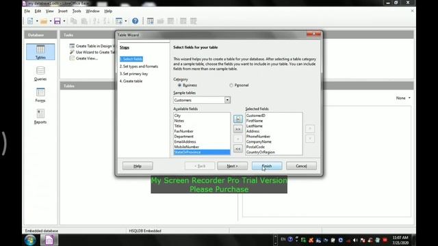Viewport: 438px width, 246px height.
Task: Open the Tables section in Database pane
Action: pyautogui.click(x=40, y=52)
